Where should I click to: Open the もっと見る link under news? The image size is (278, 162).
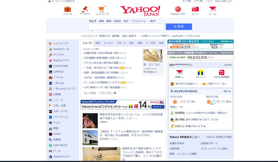[90, 93]
